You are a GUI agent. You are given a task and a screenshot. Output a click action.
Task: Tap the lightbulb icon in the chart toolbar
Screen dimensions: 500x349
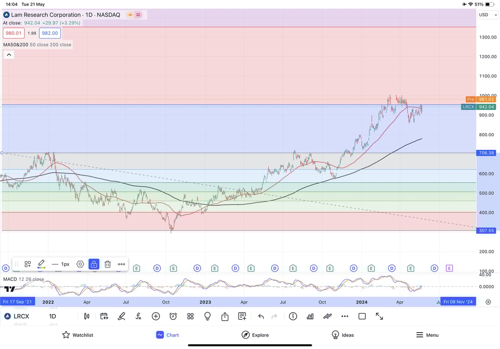207,316
